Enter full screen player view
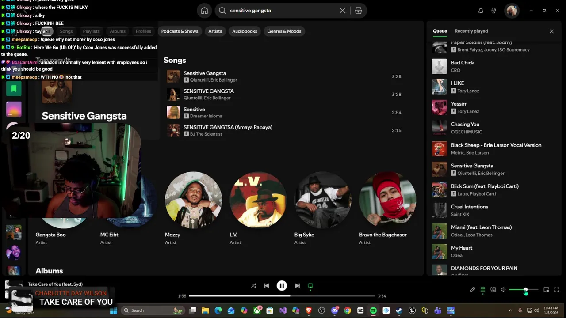 click(557, 290)
